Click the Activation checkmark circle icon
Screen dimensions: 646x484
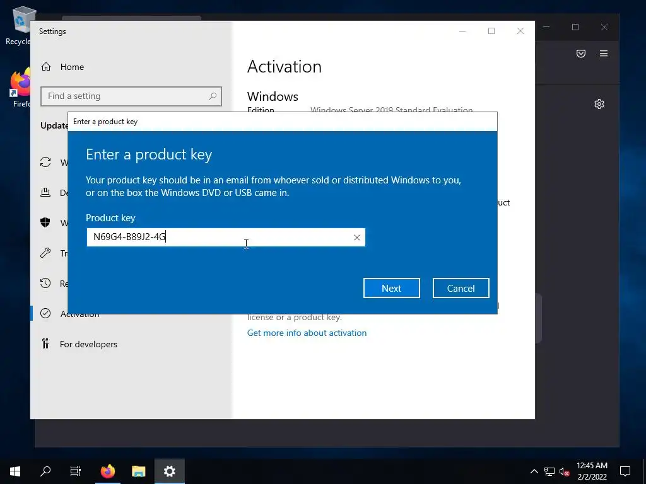45,314
